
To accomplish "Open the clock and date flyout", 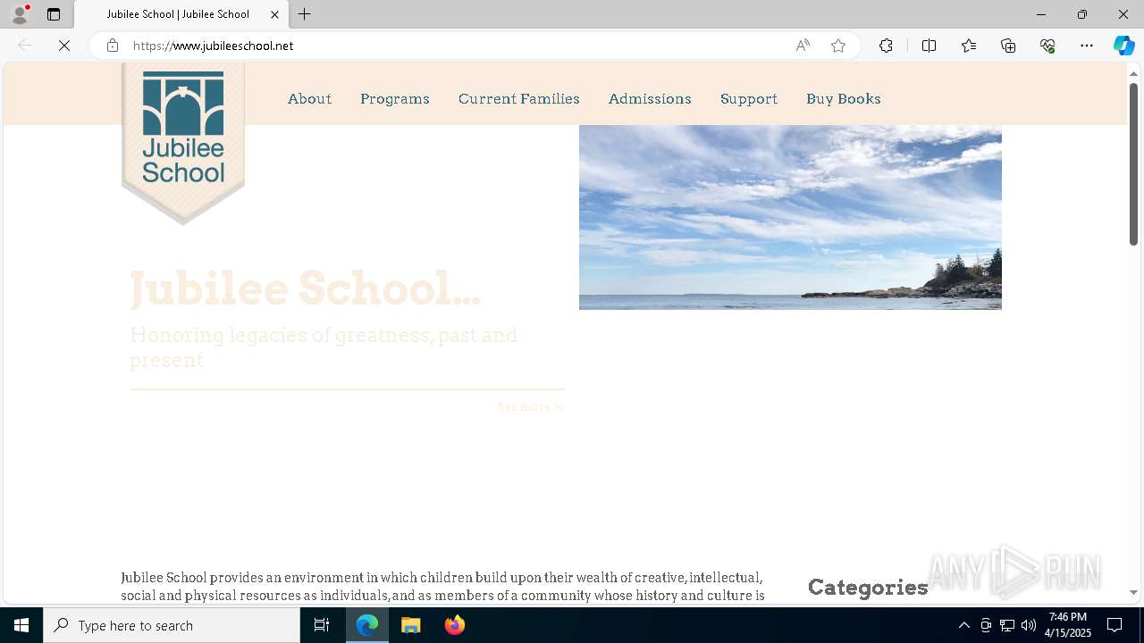I will click(x=1069, y=625).
